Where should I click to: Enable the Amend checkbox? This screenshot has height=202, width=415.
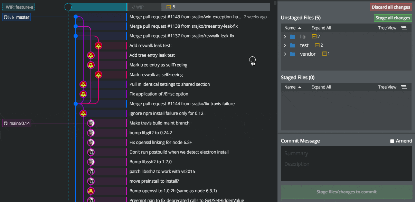point(392,141)
